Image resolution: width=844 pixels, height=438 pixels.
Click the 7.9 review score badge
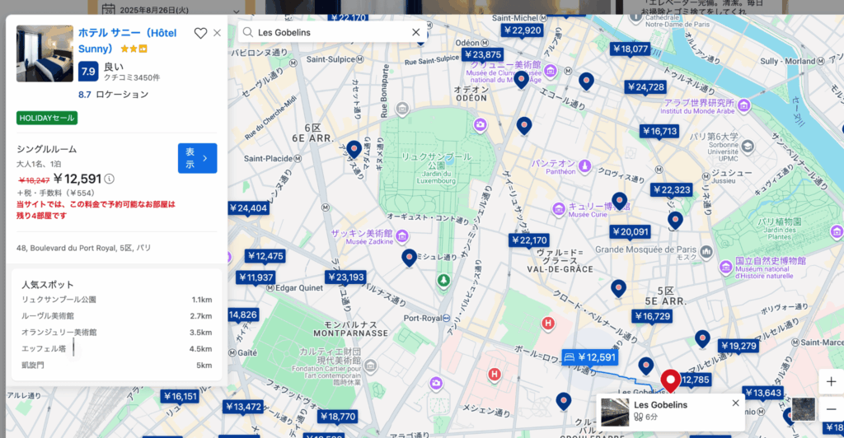pos(88,71)
